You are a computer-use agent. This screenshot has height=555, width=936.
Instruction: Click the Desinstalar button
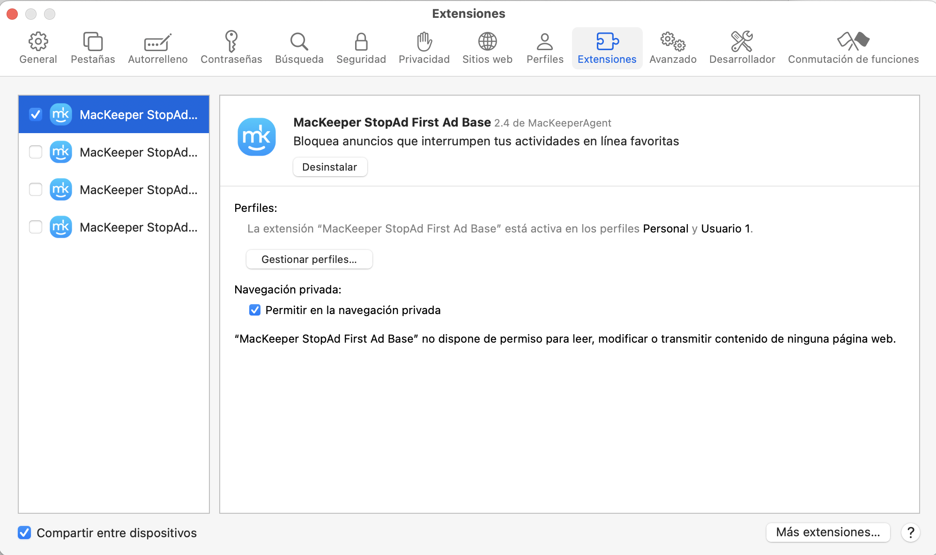click(330, 166)
